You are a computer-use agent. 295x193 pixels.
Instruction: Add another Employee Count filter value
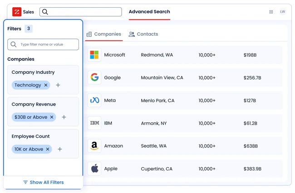(x=60, y=150)
